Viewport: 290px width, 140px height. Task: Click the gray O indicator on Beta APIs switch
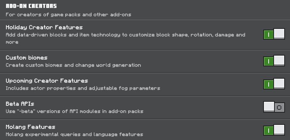(279, 108)
